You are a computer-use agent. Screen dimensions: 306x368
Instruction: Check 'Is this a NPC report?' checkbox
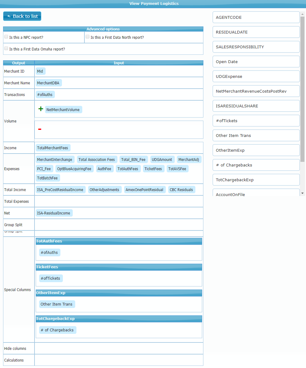click(x=6, y=37)
